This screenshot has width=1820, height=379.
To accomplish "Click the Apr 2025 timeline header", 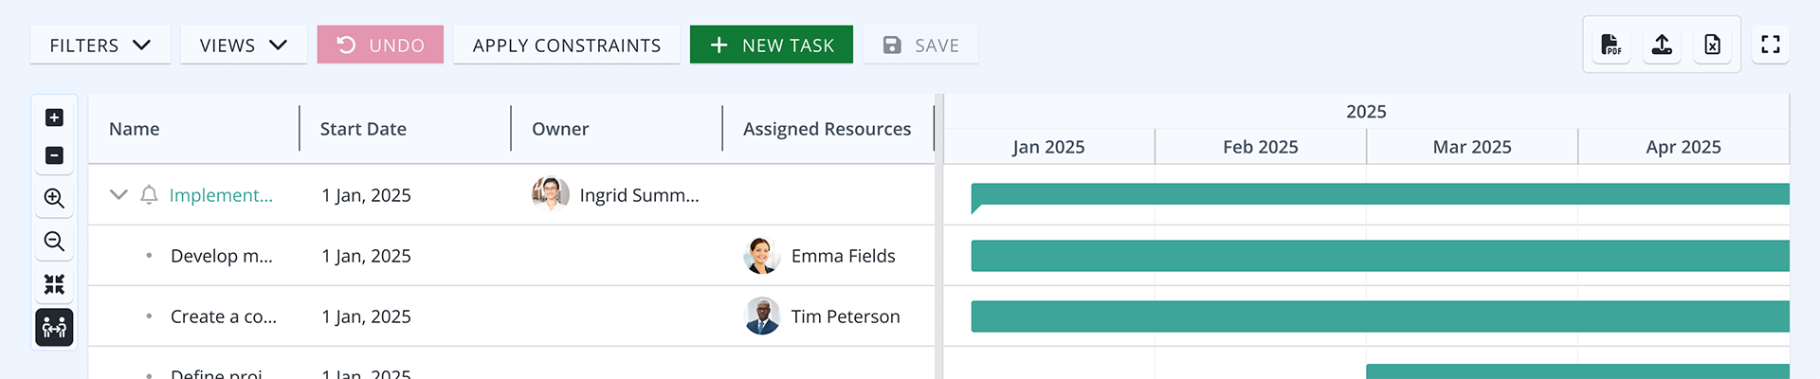I will point(1683,147).
